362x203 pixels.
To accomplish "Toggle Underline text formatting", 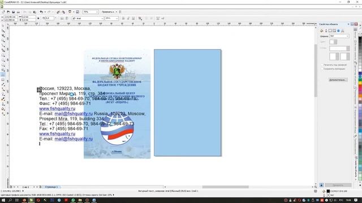I will (133, 18).
